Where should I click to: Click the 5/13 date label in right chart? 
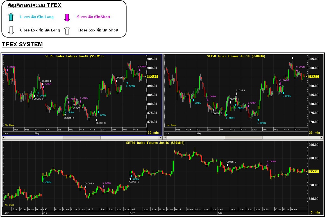(265, 130)
